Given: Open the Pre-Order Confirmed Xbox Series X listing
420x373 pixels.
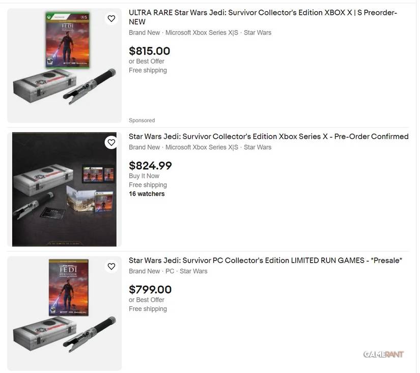Looking at the screenshot, I should click(268, 136).
